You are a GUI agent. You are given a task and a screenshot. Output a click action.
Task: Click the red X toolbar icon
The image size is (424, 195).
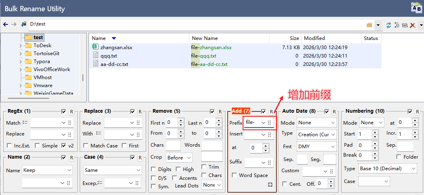pyautogui.click(x=412, y=25)
